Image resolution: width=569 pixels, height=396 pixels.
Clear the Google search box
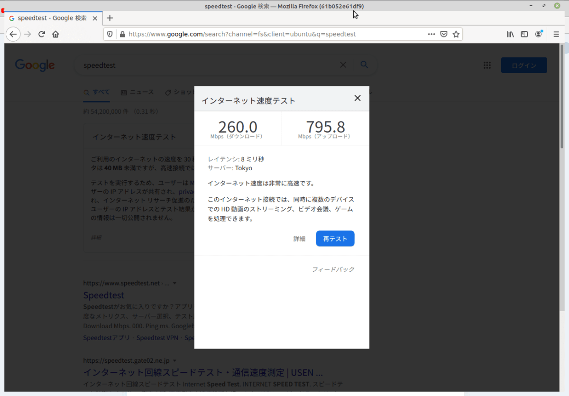point(343,65)
